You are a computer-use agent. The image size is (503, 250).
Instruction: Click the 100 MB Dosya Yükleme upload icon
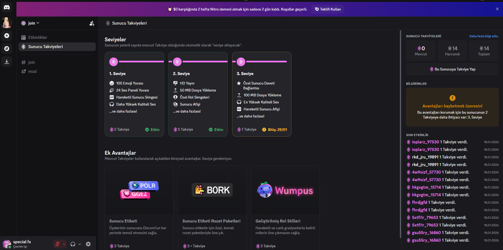239,95
